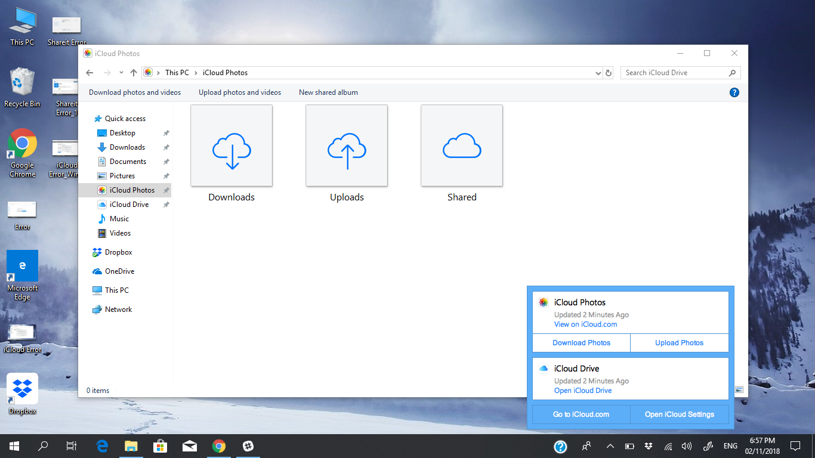
Task: Open Wi-Fi network tray icon
Action: [x=668, y=446]
